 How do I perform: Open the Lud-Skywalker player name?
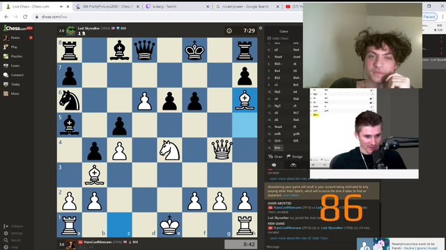tap(89, 28)
